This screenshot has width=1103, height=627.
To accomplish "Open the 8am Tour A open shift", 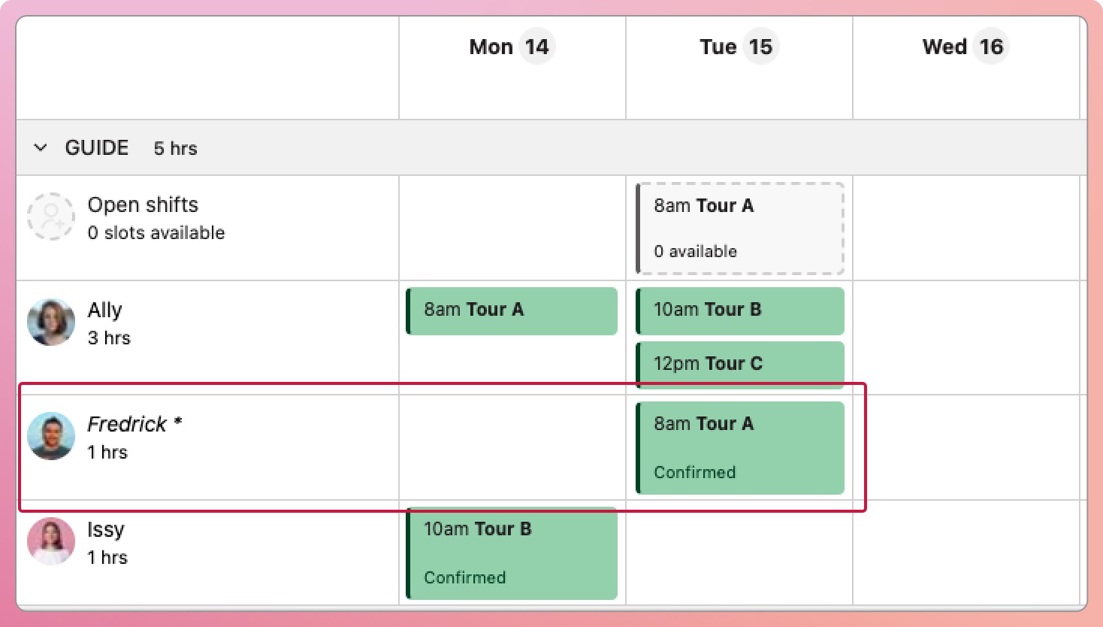I will click(740, 228).
